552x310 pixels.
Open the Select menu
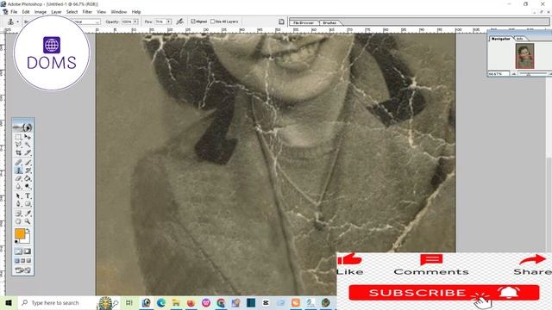click(72, 12)
